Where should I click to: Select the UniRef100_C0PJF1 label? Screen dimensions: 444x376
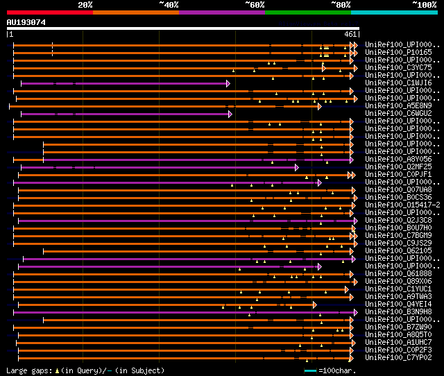point(398,175)
